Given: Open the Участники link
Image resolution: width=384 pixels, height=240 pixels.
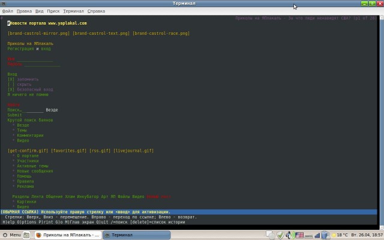Looking at the screenshot, I should [28, 161].
